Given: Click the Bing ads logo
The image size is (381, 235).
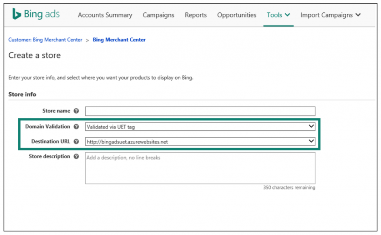Looking at the screenshot, I should [x=36, y=15].
